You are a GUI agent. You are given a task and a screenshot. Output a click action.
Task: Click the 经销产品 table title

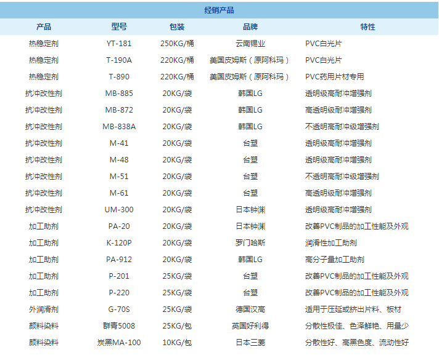click(219, 10)
